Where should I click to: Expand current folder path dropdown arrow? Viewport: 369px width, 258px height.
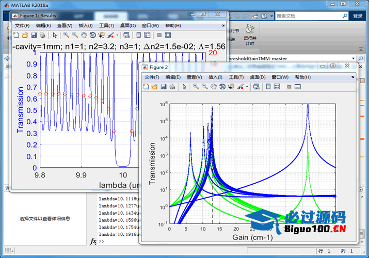click(353, 58)
